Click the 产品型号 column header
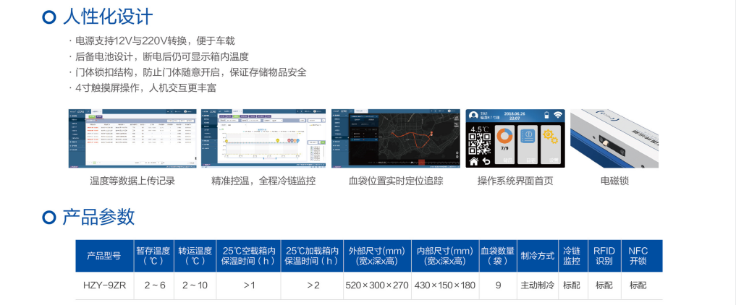Viewport: 736px width, 305px height. click(x=103, y=256)
